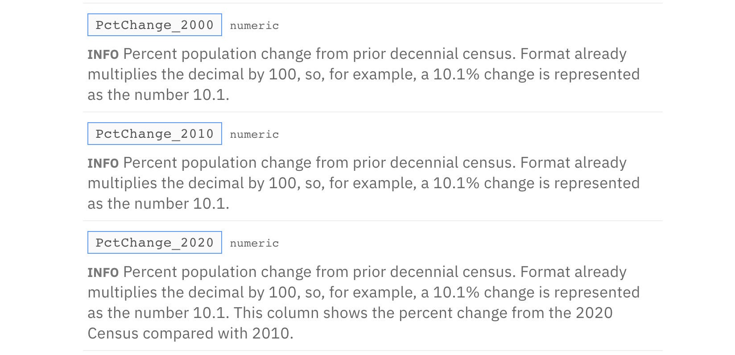This screenshot has height=355, width=735.
Task: Select the PctChange_2010 column name box
Action: 154,134
